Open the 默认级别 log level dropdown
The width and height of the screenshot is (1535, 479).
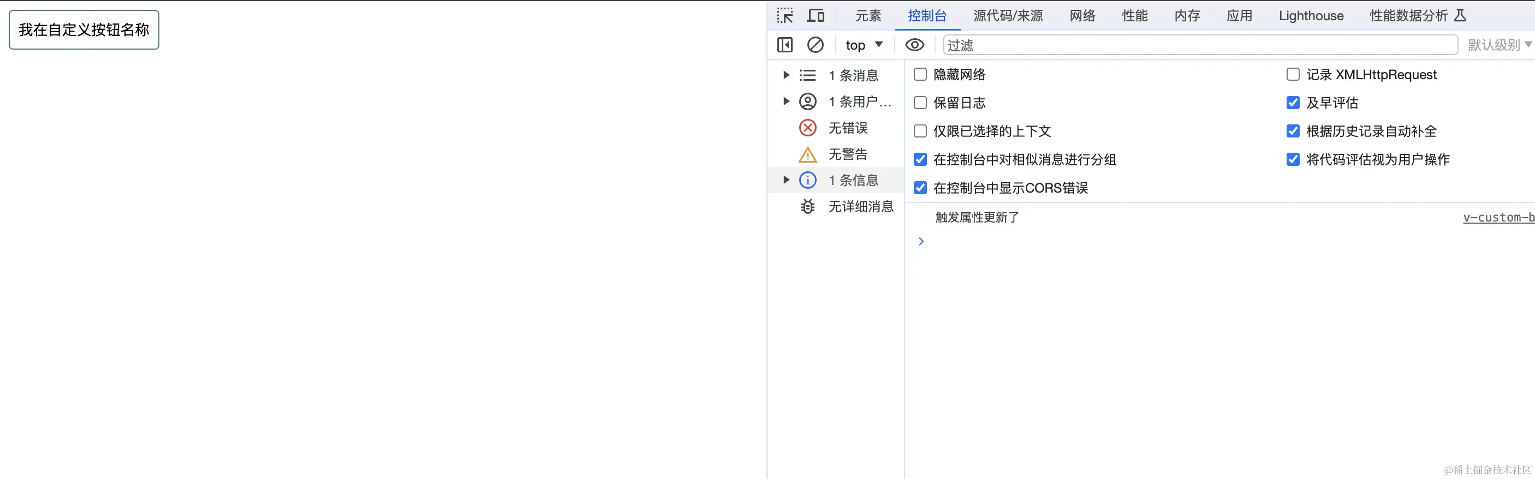point(1500,45)
